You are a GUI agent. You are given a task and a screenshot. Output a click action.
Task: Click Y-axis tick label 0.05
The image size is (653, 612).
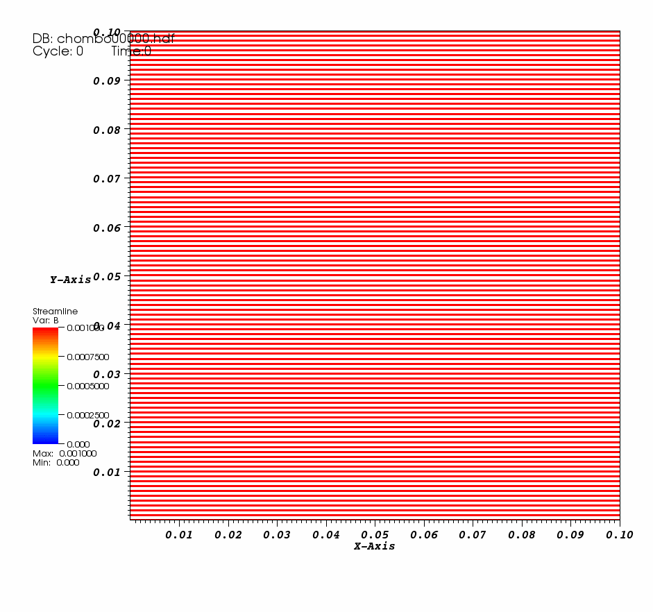(x=107, y=277)
